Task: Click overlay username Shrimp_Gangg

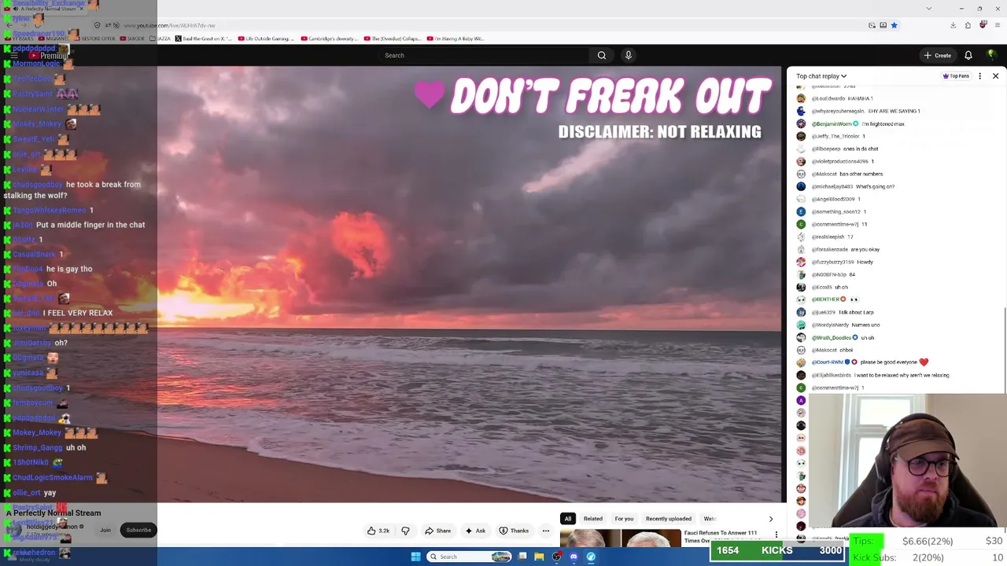Action: point(38,447)
